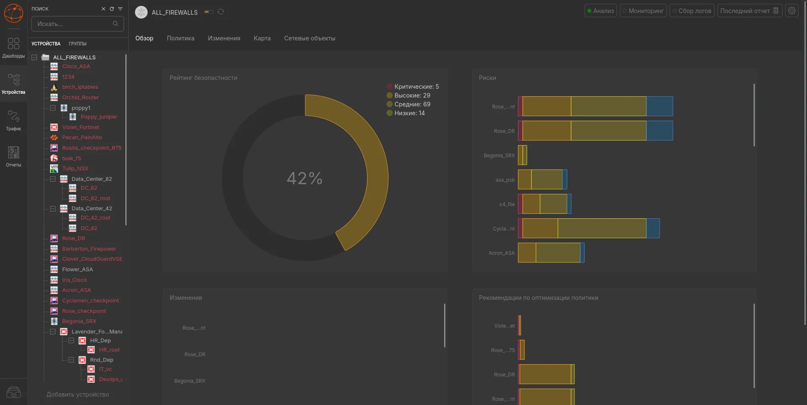Switch to the Сетевые объекты tab

pyautogui.click(x=310, y=38)
